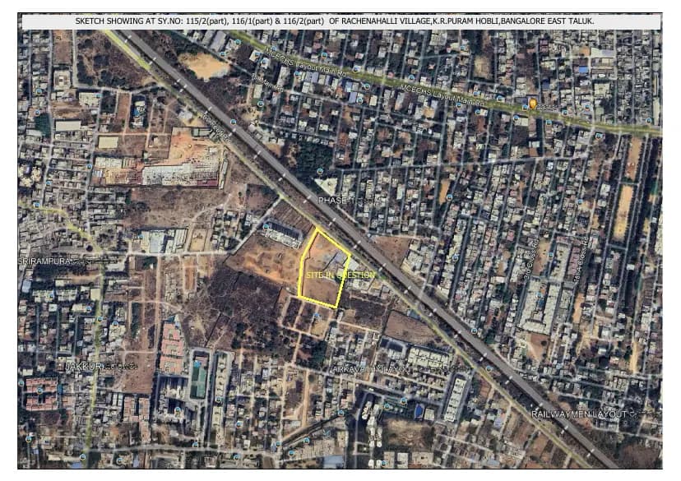
Task: Click the SRIRAMPURA locality label
Action: tap(43, 261)
